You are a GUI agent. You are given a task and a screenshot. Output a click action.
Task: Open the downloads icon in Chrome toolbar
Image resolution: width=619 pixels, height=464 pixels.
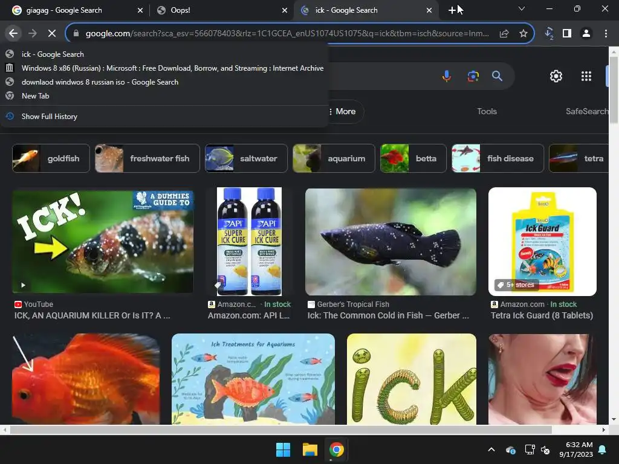549,34
